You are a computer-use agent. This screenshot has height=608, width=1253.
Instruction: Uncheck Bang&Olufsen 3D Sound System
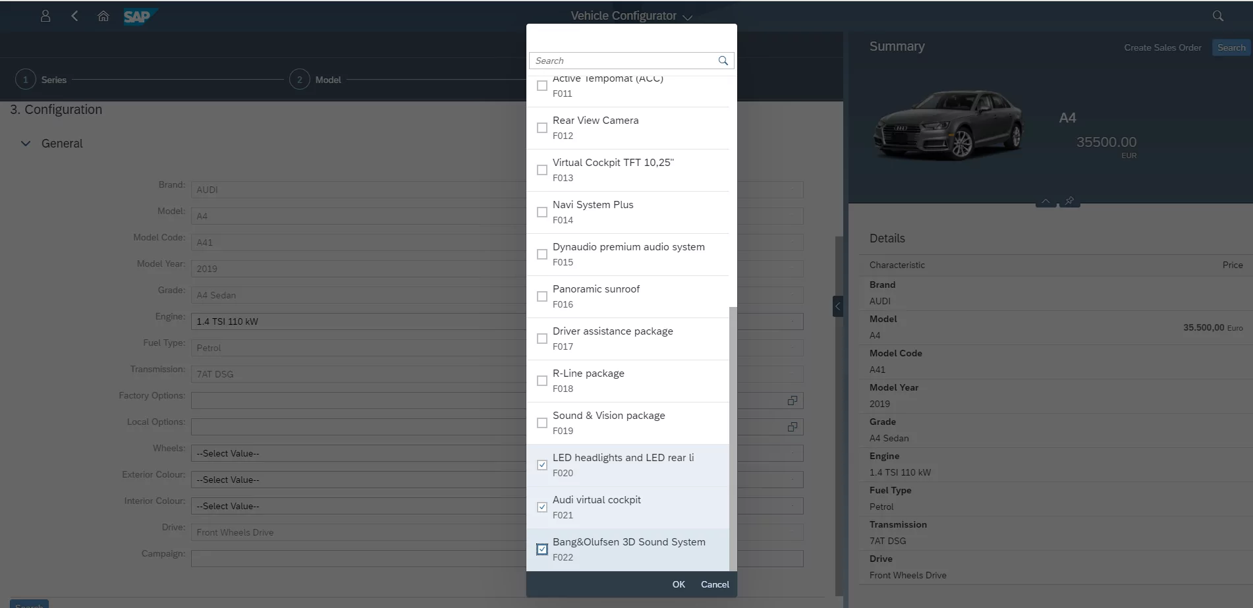[542, 549]
